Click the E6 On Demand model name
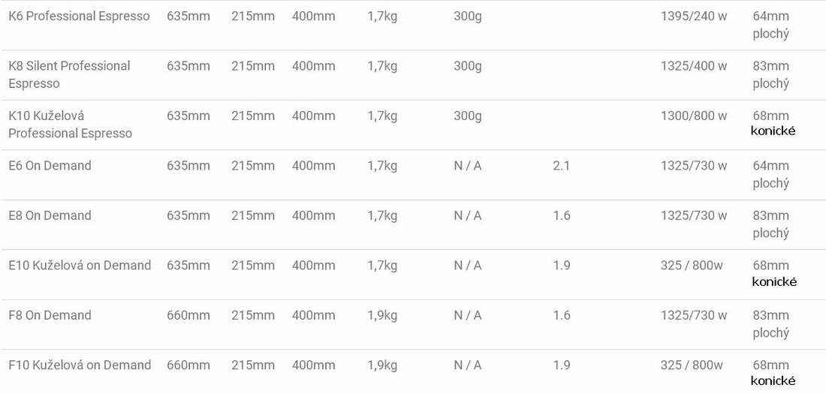Image resolution: width=826 pixels, height=394 pixels. [x=50, y=166]
